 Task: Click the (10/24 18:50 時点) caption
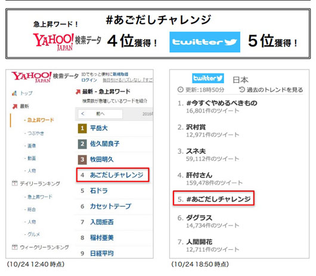pos(200,264)
